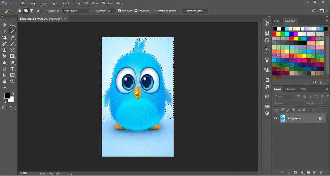
Task: Change screen mode from toolbox bottom
Action: coord(12,108)
